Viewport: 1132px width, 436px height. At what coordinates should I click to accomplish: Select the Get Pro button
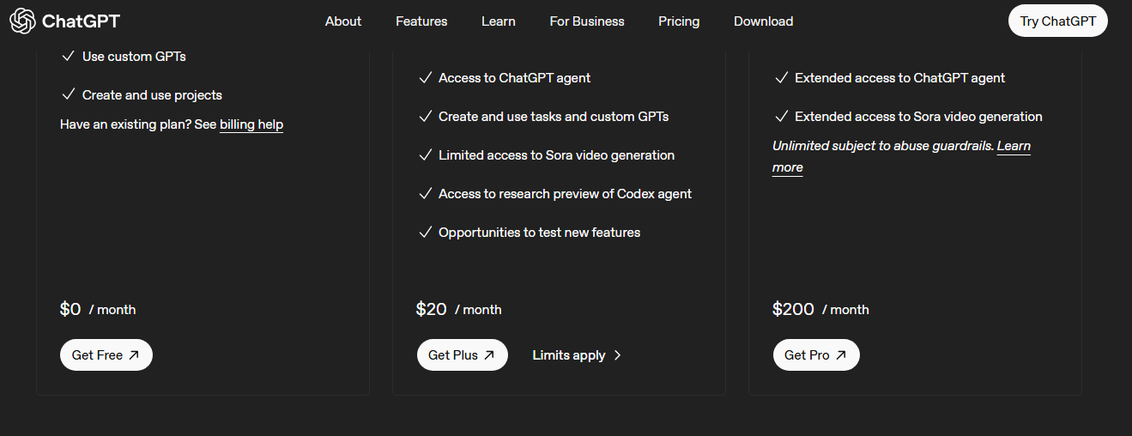(815, 355)
